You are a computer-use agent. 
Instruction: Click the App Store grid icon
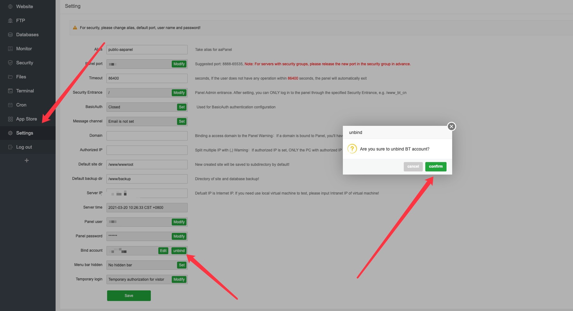(x=10, y=119)
